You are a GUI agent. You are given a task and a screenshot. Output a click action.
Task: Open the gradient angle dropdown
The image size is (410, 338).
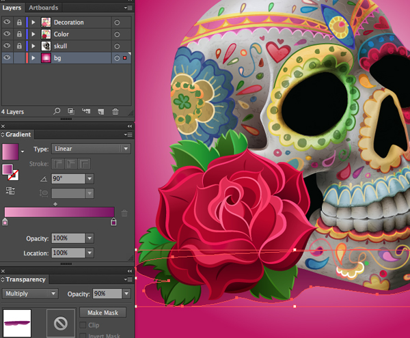point(90,179)
